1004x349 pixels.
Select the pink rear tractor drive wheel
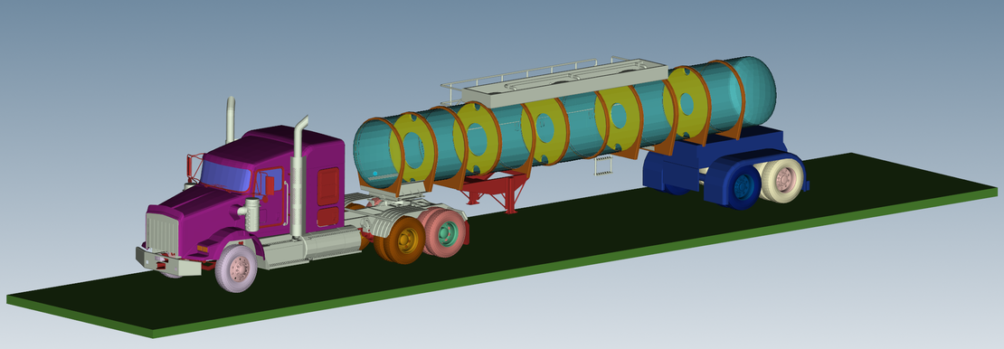444,231
